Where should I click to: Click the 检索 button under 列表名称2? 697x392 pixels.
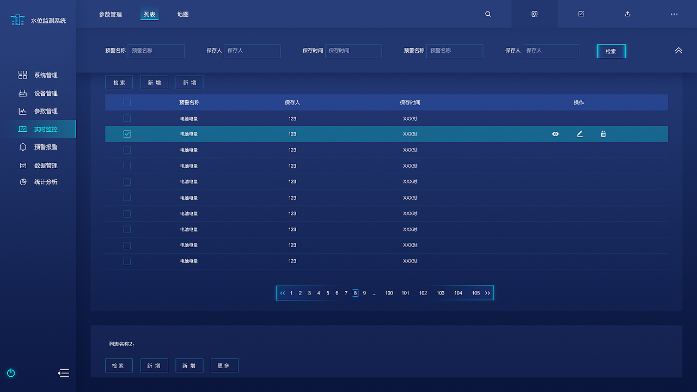[119, 365]
